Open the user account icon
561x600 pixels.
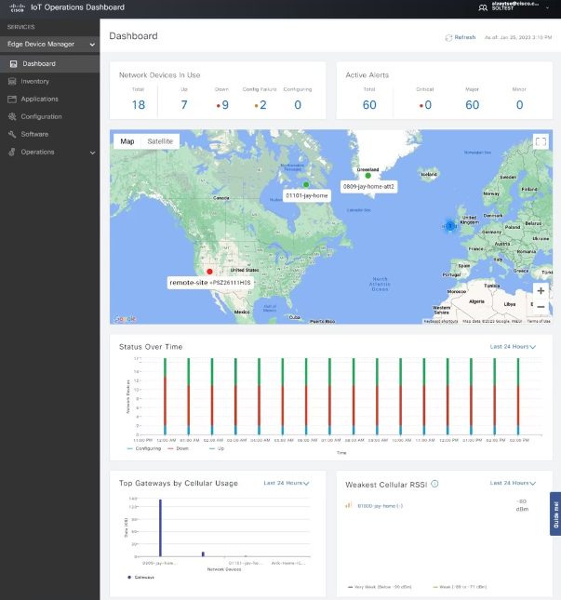[483, 7]
